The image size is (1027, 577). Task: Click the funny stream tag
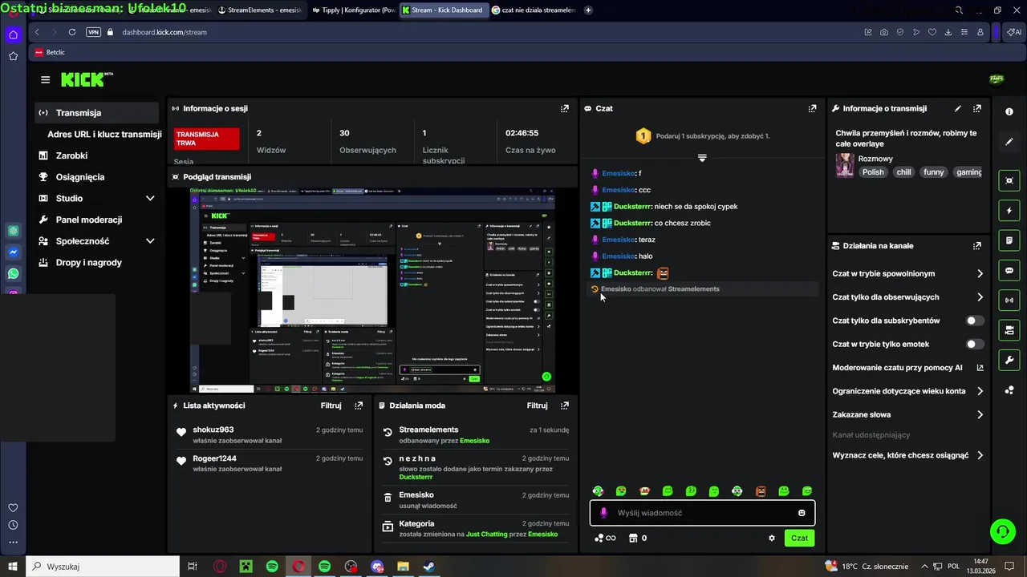933,172
